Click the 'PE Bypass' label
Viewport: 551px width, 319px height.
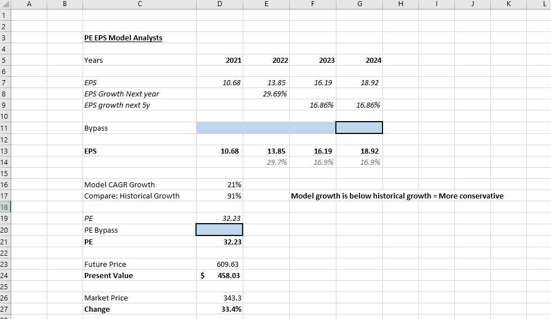(139, 230)
